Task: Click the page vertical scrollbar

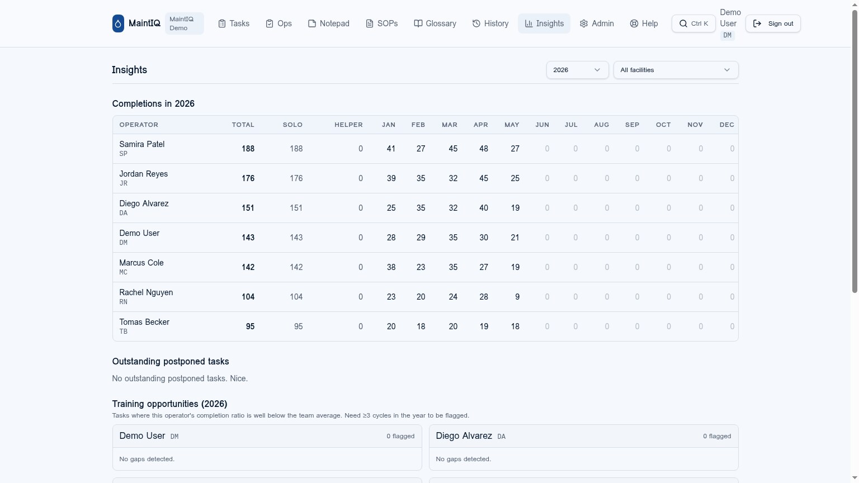Action: click(855, 151)
